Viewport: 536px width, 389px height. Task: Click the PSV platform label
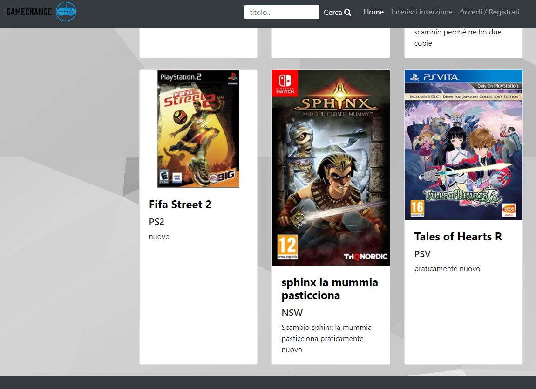pos(422,254)
